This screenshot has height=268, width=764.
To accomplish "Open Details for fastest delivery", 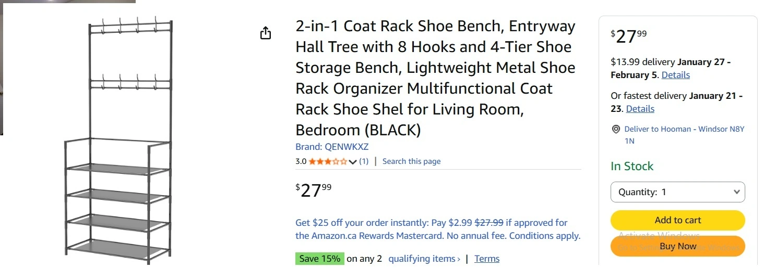I will pos(640,109).
